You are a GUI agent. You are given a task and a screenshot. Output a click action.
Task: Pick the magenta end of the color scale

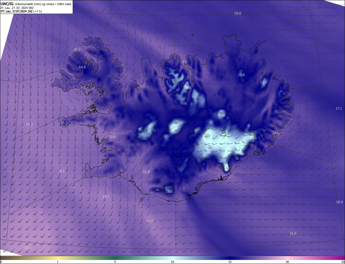[x=340, y=258]
